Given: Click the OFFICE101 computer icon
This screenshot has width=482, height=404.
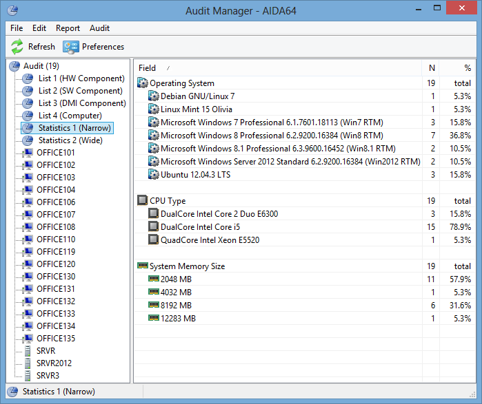Looking at the screenshot, I should coord(27,153).
